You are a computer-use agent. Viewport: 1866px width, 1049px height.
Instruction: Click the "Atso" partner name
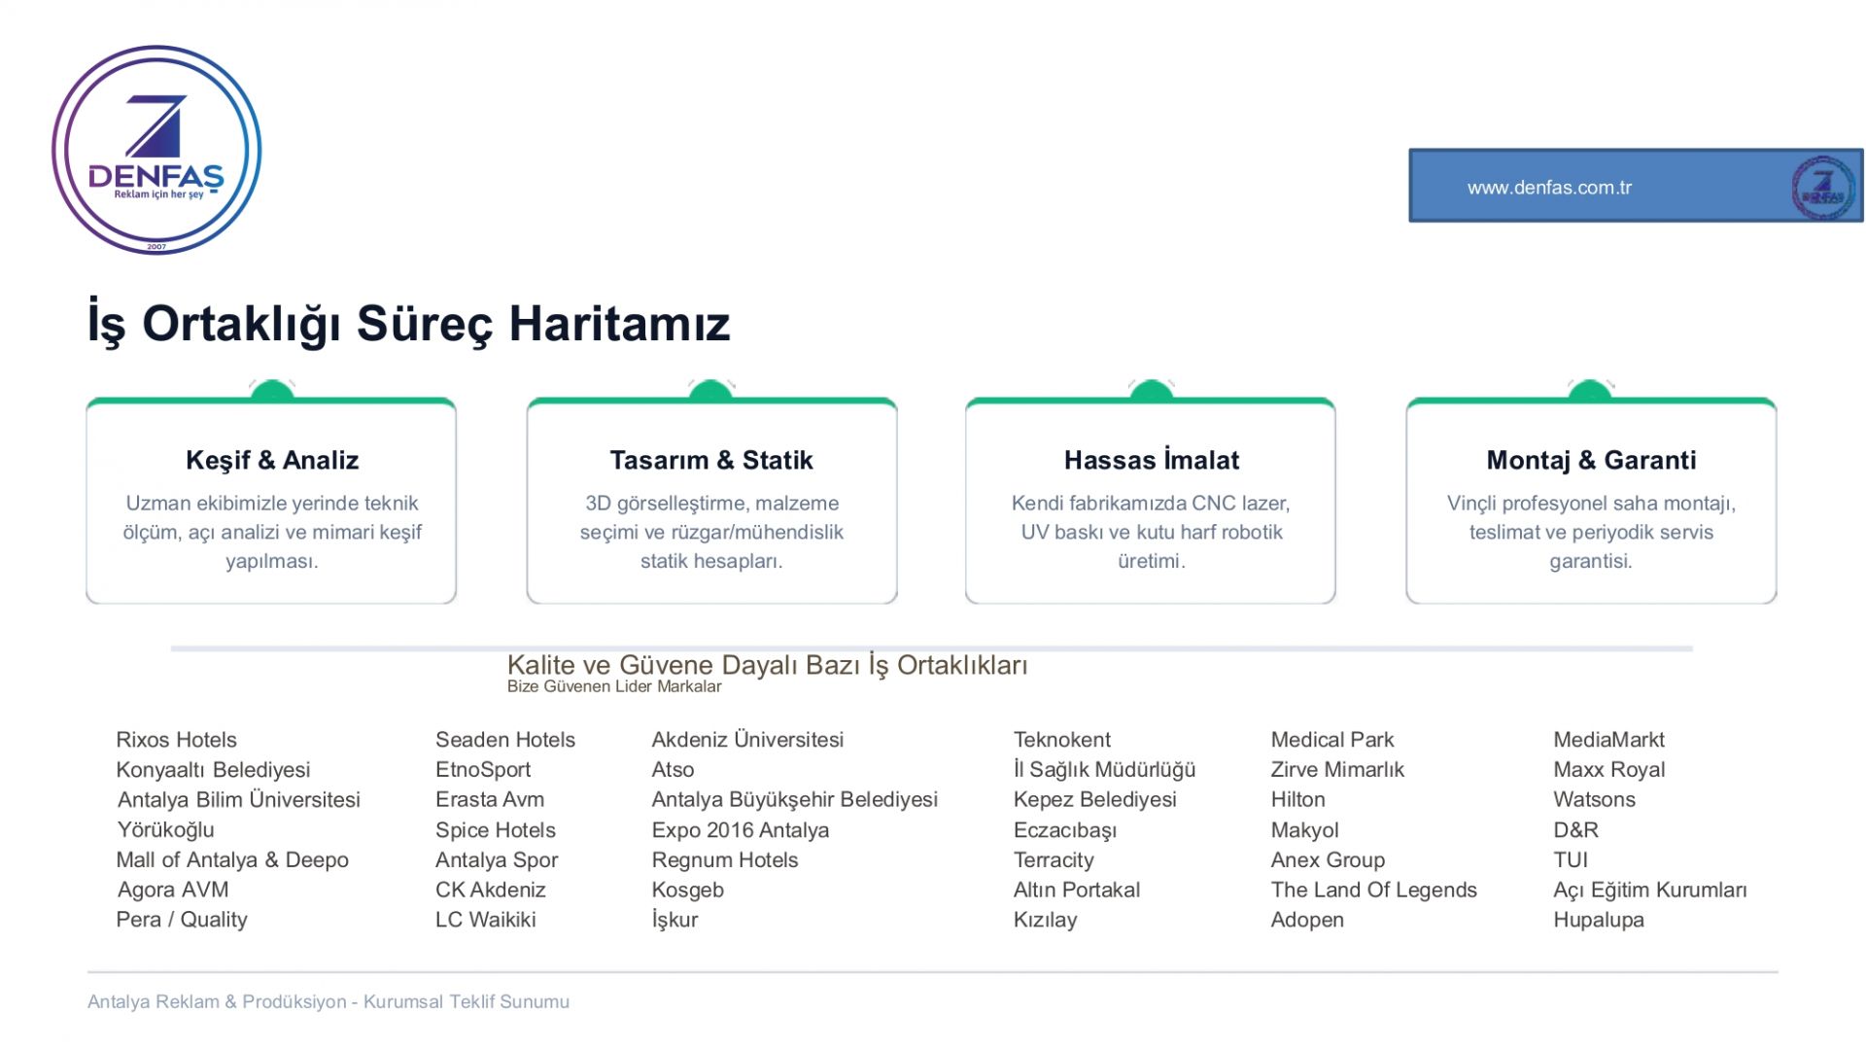click(673, 770)
